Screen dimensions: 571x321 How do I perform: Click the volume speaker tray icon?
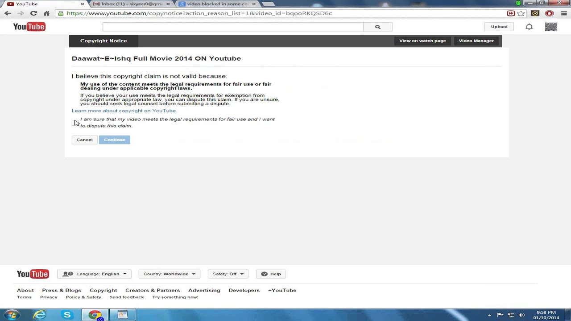tap(522, 315)
